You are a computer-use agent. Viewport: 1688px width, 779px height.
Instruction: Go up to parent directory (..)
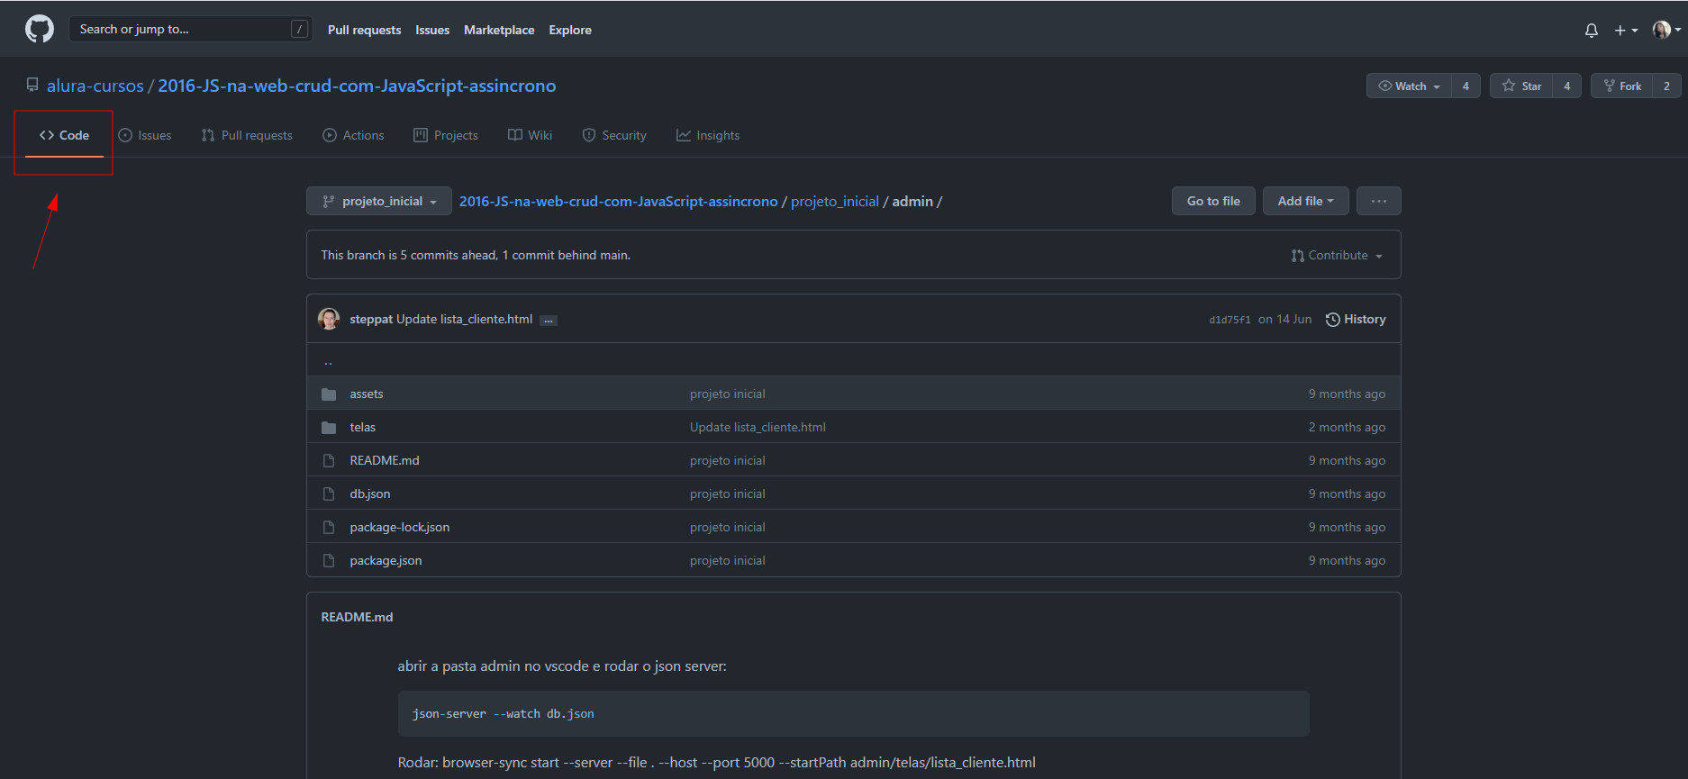click(328, 361)
